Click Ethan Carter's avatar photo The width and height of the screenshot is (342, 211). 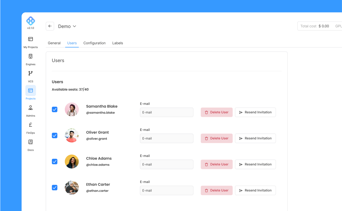click(x=72, y=187)
